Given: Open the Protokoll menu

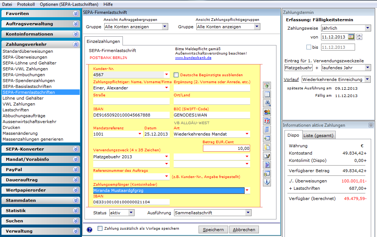Looking at the screenshot, I should [x=26, y=4].
